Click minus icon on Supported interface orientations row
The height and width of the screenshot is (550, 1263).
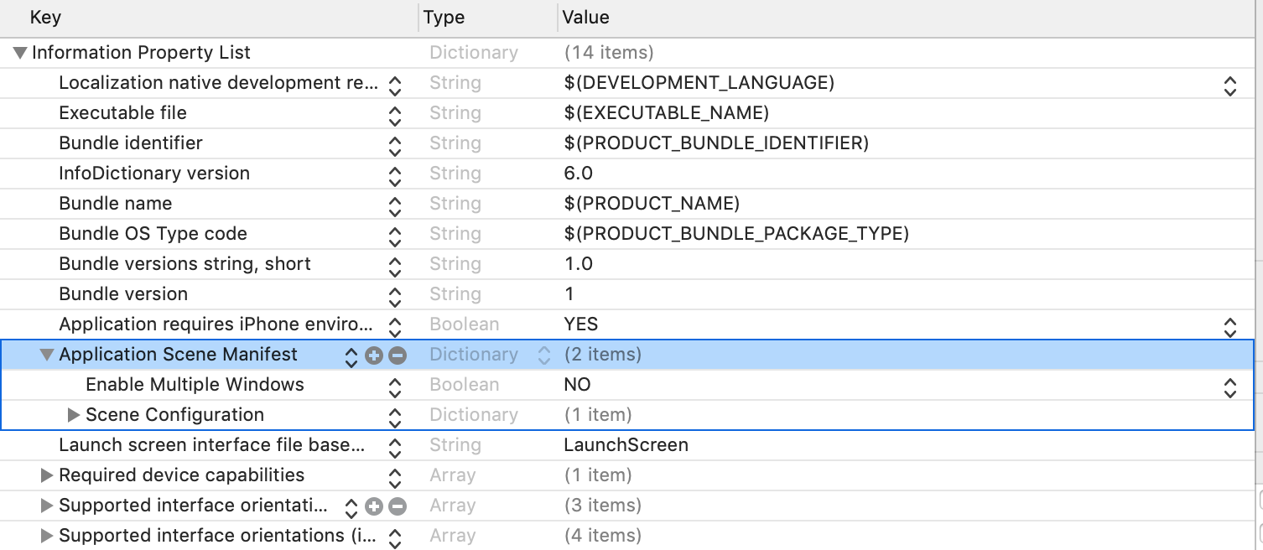pyautogui.click(x=398, y=506)
